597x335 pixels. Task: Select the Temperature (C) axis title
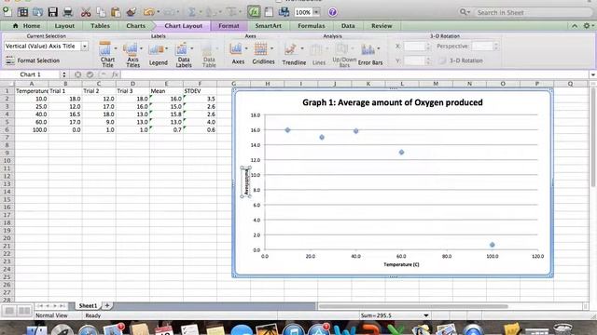[401, 264]
